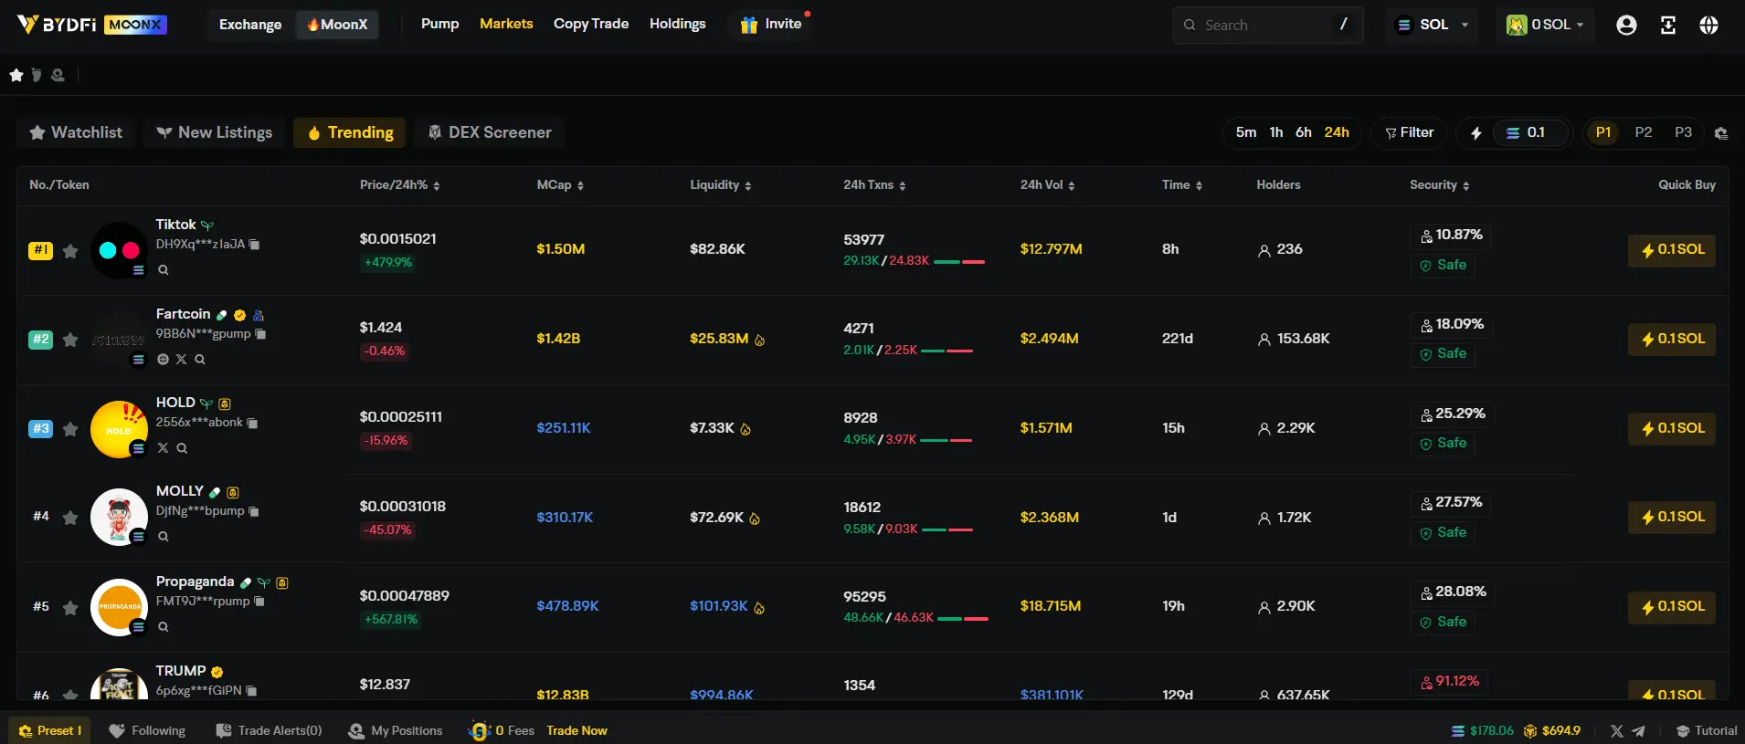The width and height of the screenshot is (1745, 744).
Task: Open the user profile account icon
Action: [x=1626, y=26]
